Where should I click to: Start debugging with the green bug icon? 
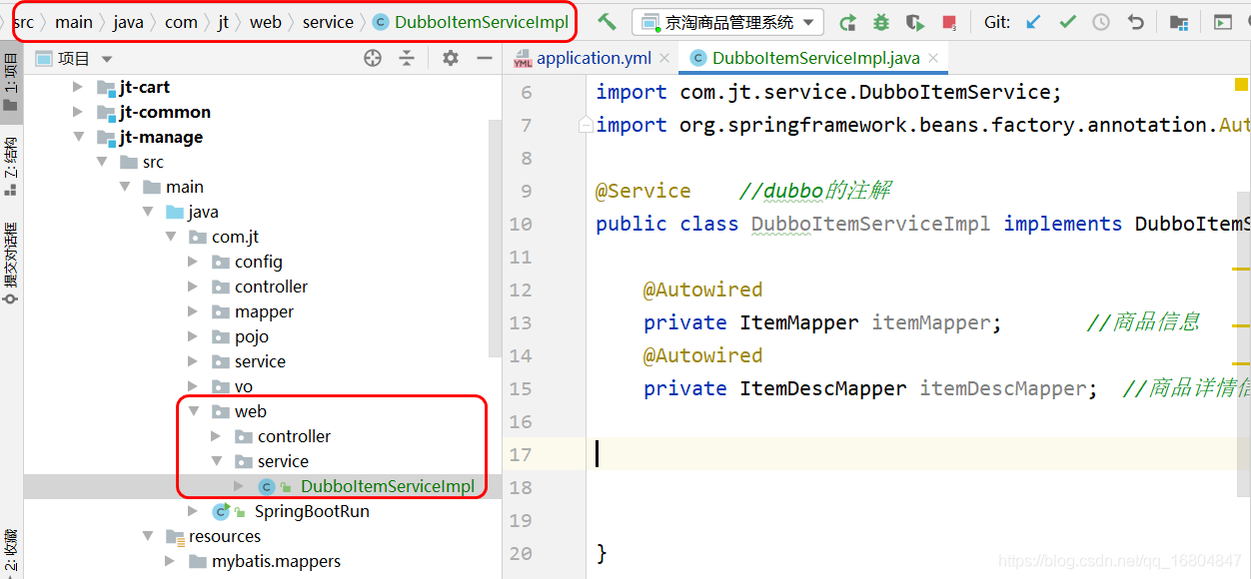[x=880, y=22]
